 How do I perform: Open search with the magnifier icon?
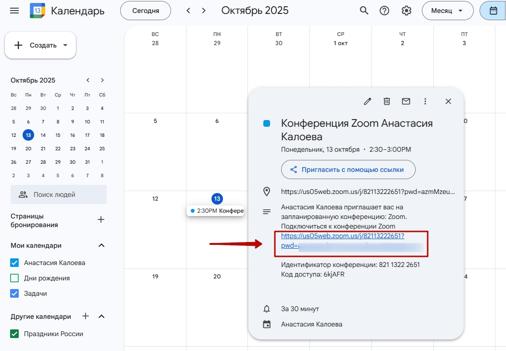[x=364, y=11]
